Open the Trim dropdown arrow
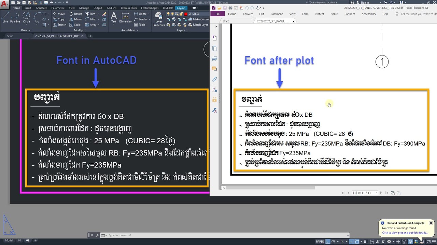The height and width of the screenshot is (245, 437). point(98,14)
